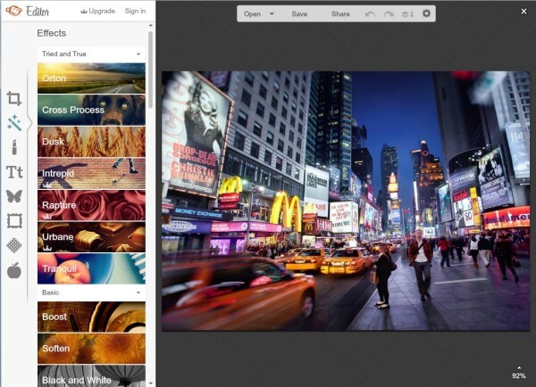This screenshot has height=387, width=536.
Task: Apply the Dusk effect
Action: pos(91,142)
